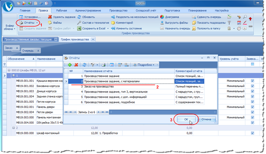266x154 pixels.
Task: Click Сдвинуть очередь command
Action: (x=207, y=17)
